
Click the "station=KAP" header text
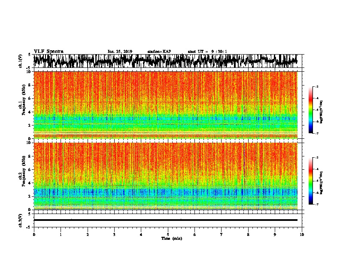159,52
